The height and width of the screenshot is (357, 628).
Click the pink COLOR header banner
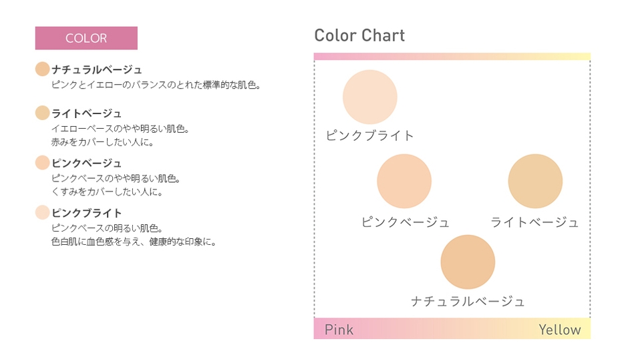pyautogui.click(x=86, y=38)
